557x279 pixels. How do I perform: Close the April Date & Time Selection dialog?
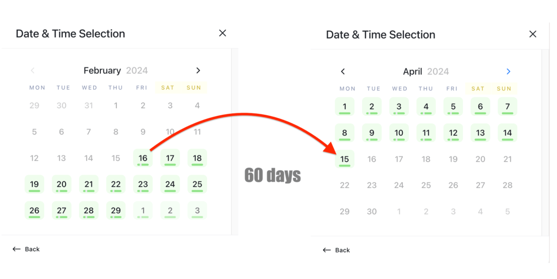point(533,34)
